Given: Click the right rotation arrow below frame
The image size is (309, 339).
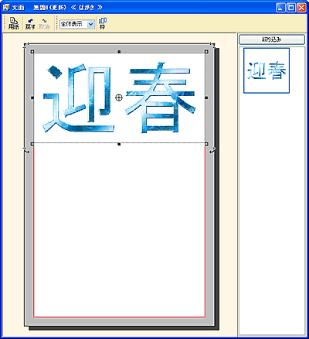Looking at the screenshot, I should pos(212,151).
